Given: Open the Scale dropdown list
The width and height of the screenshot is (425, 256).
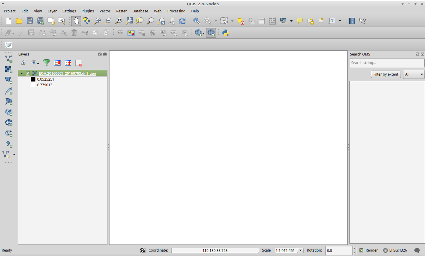Looking at the screenshot, I should (300, 250).
